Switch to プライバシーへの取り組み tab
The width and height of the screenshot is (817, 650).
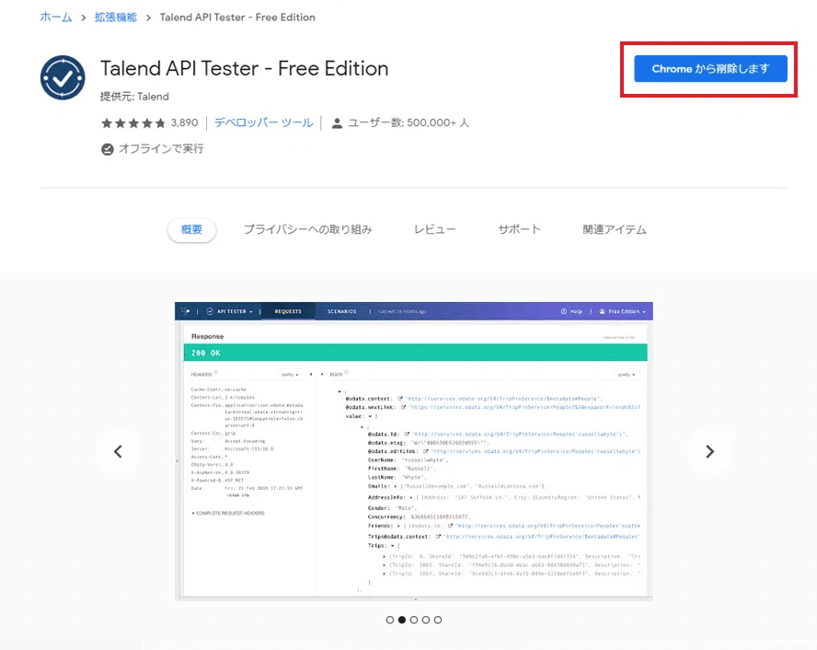pyautogui.click(x=308, y=229)
